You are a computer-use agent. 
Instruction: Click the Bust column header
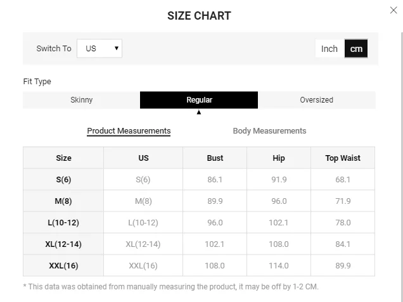coord(215,158)
